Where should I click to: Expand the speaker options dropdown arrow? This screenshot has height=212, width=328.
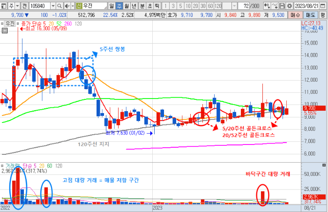pyautogui.click(x=73, y=6)
